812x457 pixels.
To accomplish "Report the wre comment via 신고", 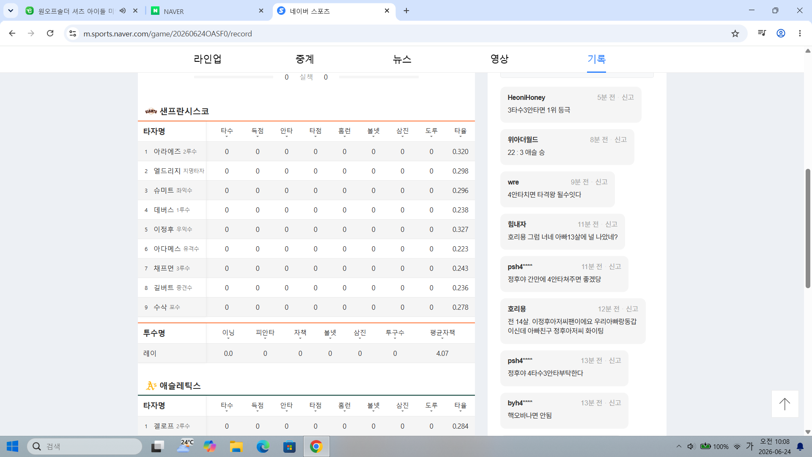I will 601,182.
